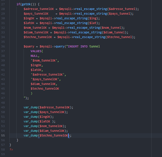Click $latOK inside var_dump on line 52
The image size is (162, 157).
click(x=45, y=122)
